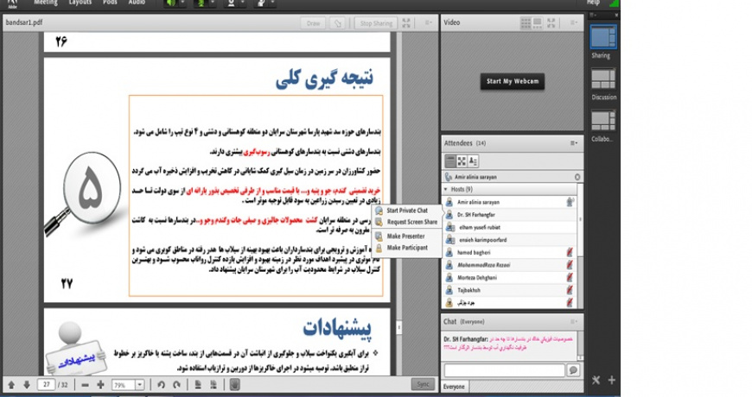The height and width of the screenshot is (397, 752).
Task: Choose Make Participant from context menu
Action: tap(407, 248)
